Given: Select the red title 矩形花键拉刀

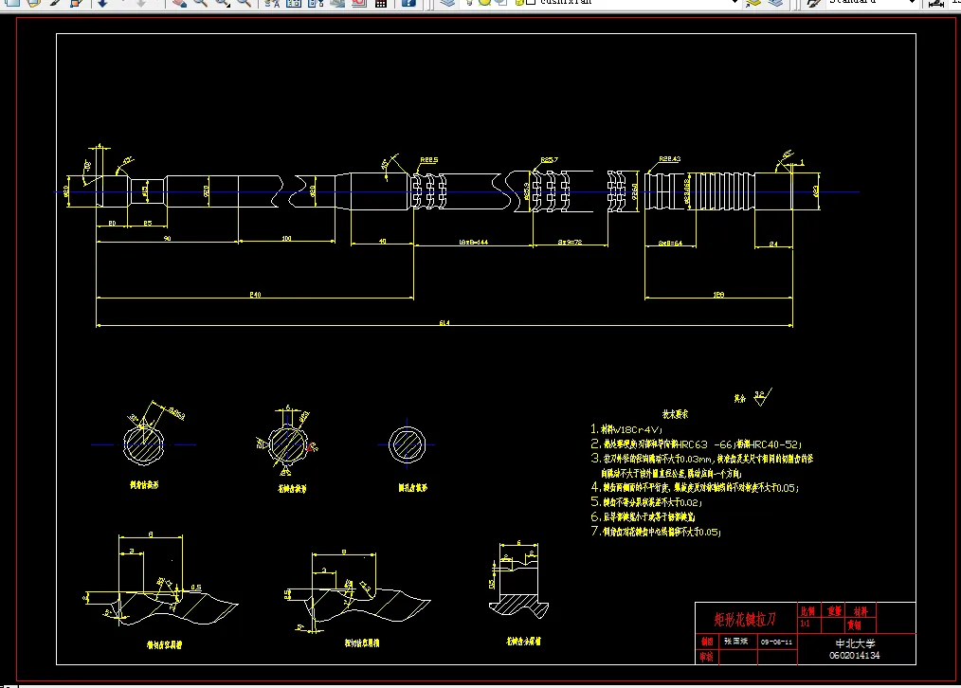Looking at the screenshot, I should pyautogui.click(x=745, y=620).
